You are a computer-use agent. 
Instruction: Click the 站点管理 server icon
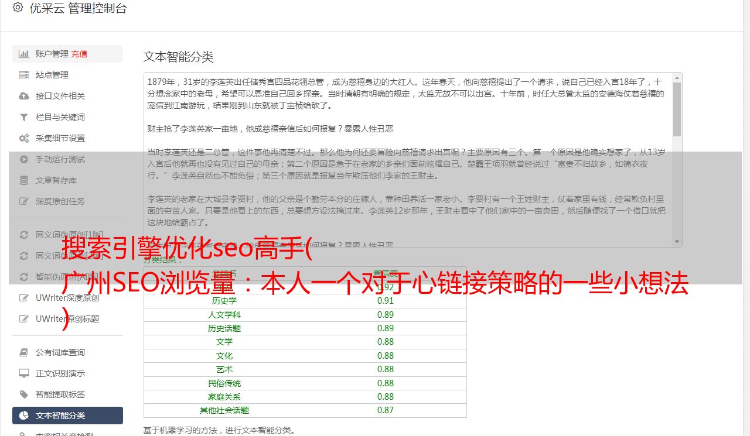point(24,75)
